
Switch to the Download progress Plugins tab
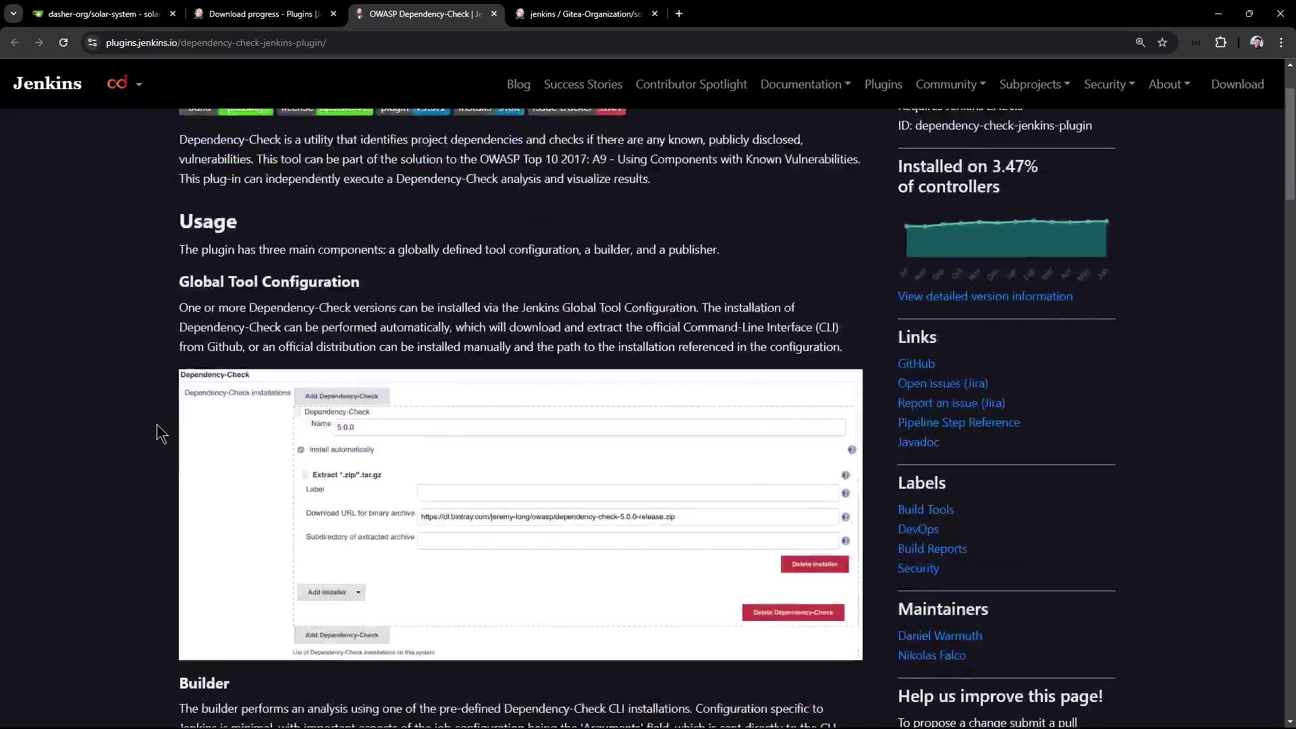263,13
